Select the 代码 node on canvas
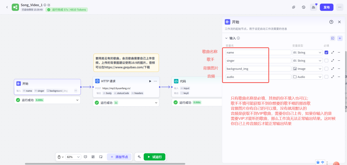Screen dimensions: 347x165 (x=197, y=87)
